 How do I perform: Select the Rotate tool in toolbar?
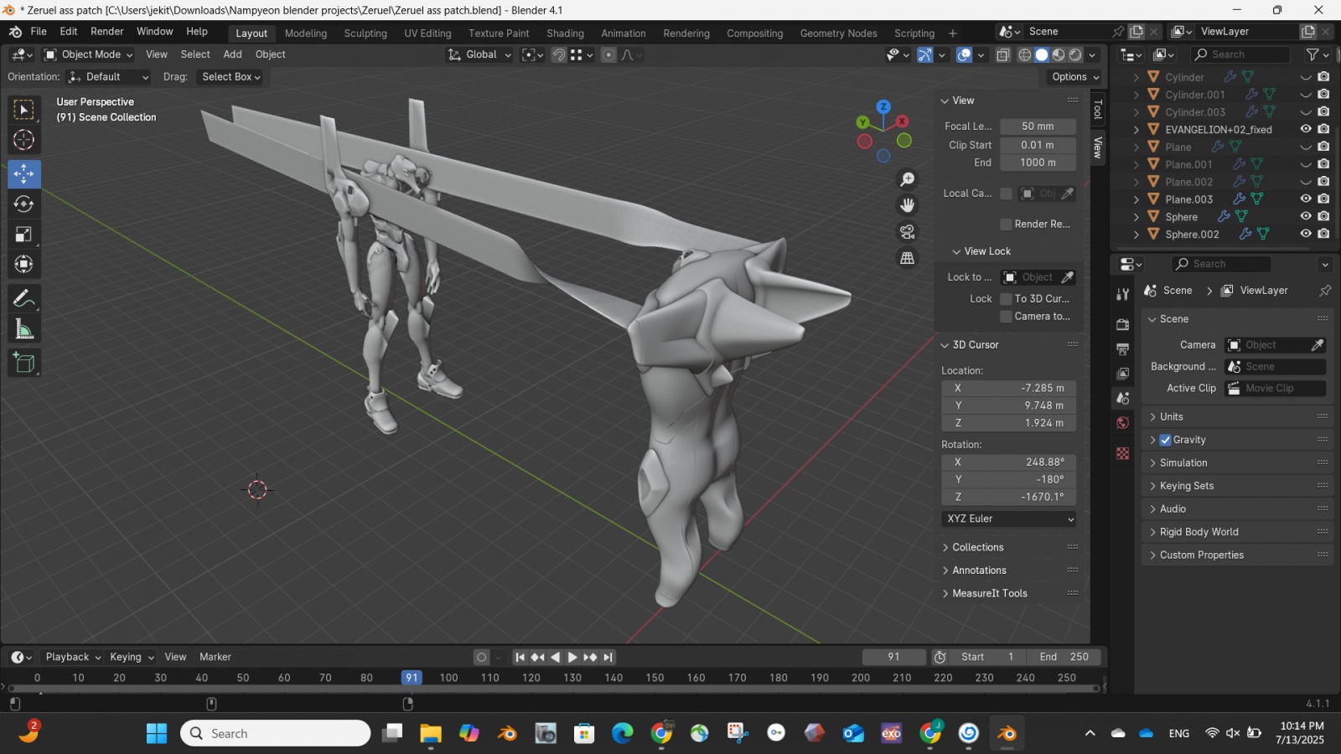coord(23,204)
